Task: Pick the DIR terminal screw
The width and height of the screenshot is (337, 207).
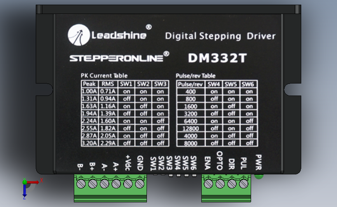Action: [232, 184]
